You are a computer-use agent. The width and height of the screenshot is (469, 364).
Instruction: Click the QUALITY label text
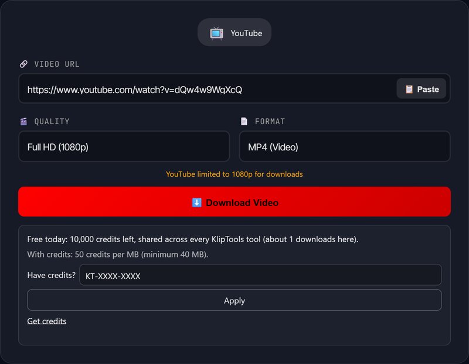[52, 121]
